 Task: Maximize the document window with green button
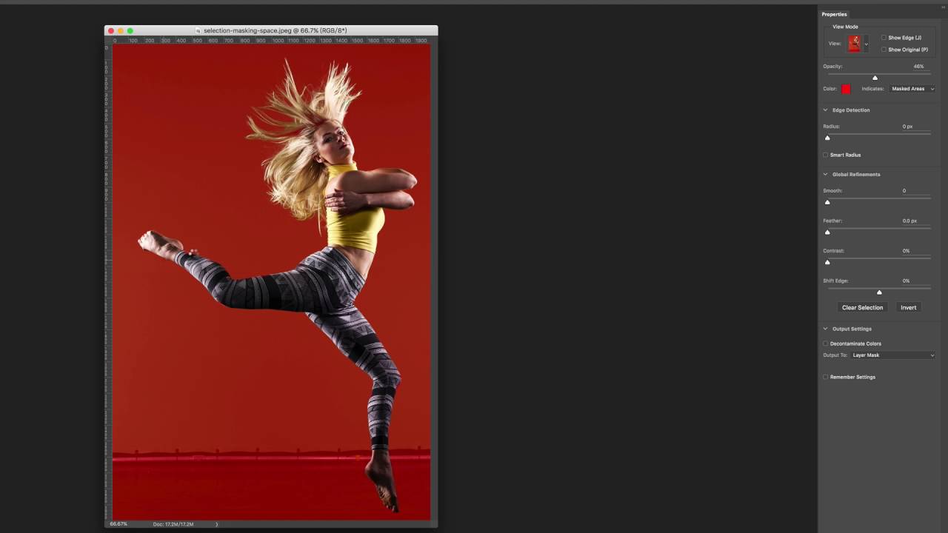[130, 31]
